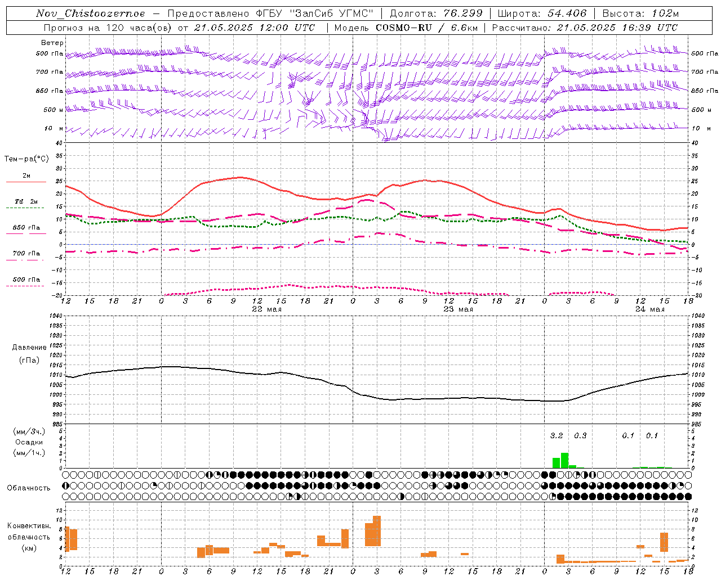Screen dimensions: 721x576
Task: Click the '22 мая' date label
Action: (267, 309)
